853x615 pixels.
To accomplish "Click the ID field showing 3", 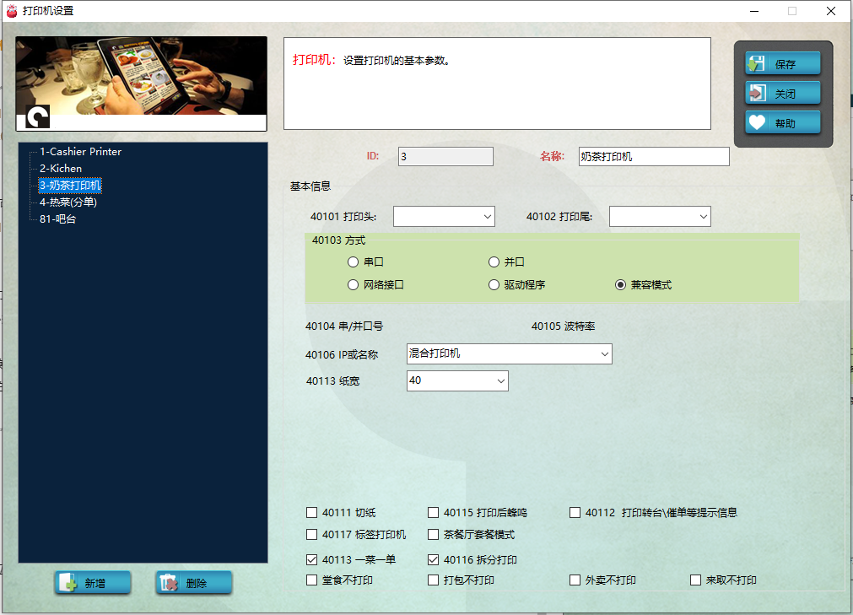I will [445, 157].
